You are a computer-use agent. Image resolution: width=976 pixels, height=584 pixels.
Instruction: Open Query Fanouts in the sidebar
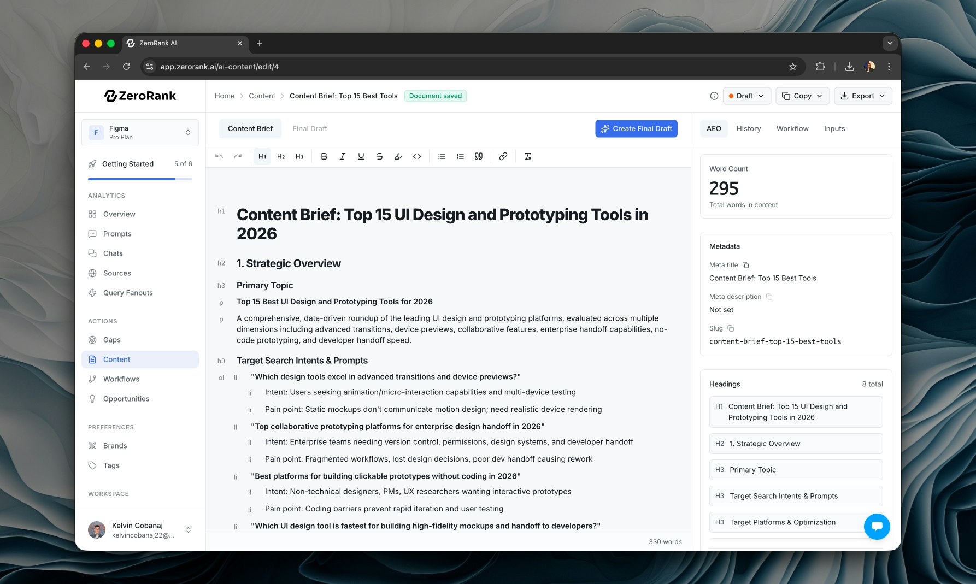pyautogui.click(x=140, y=293)
